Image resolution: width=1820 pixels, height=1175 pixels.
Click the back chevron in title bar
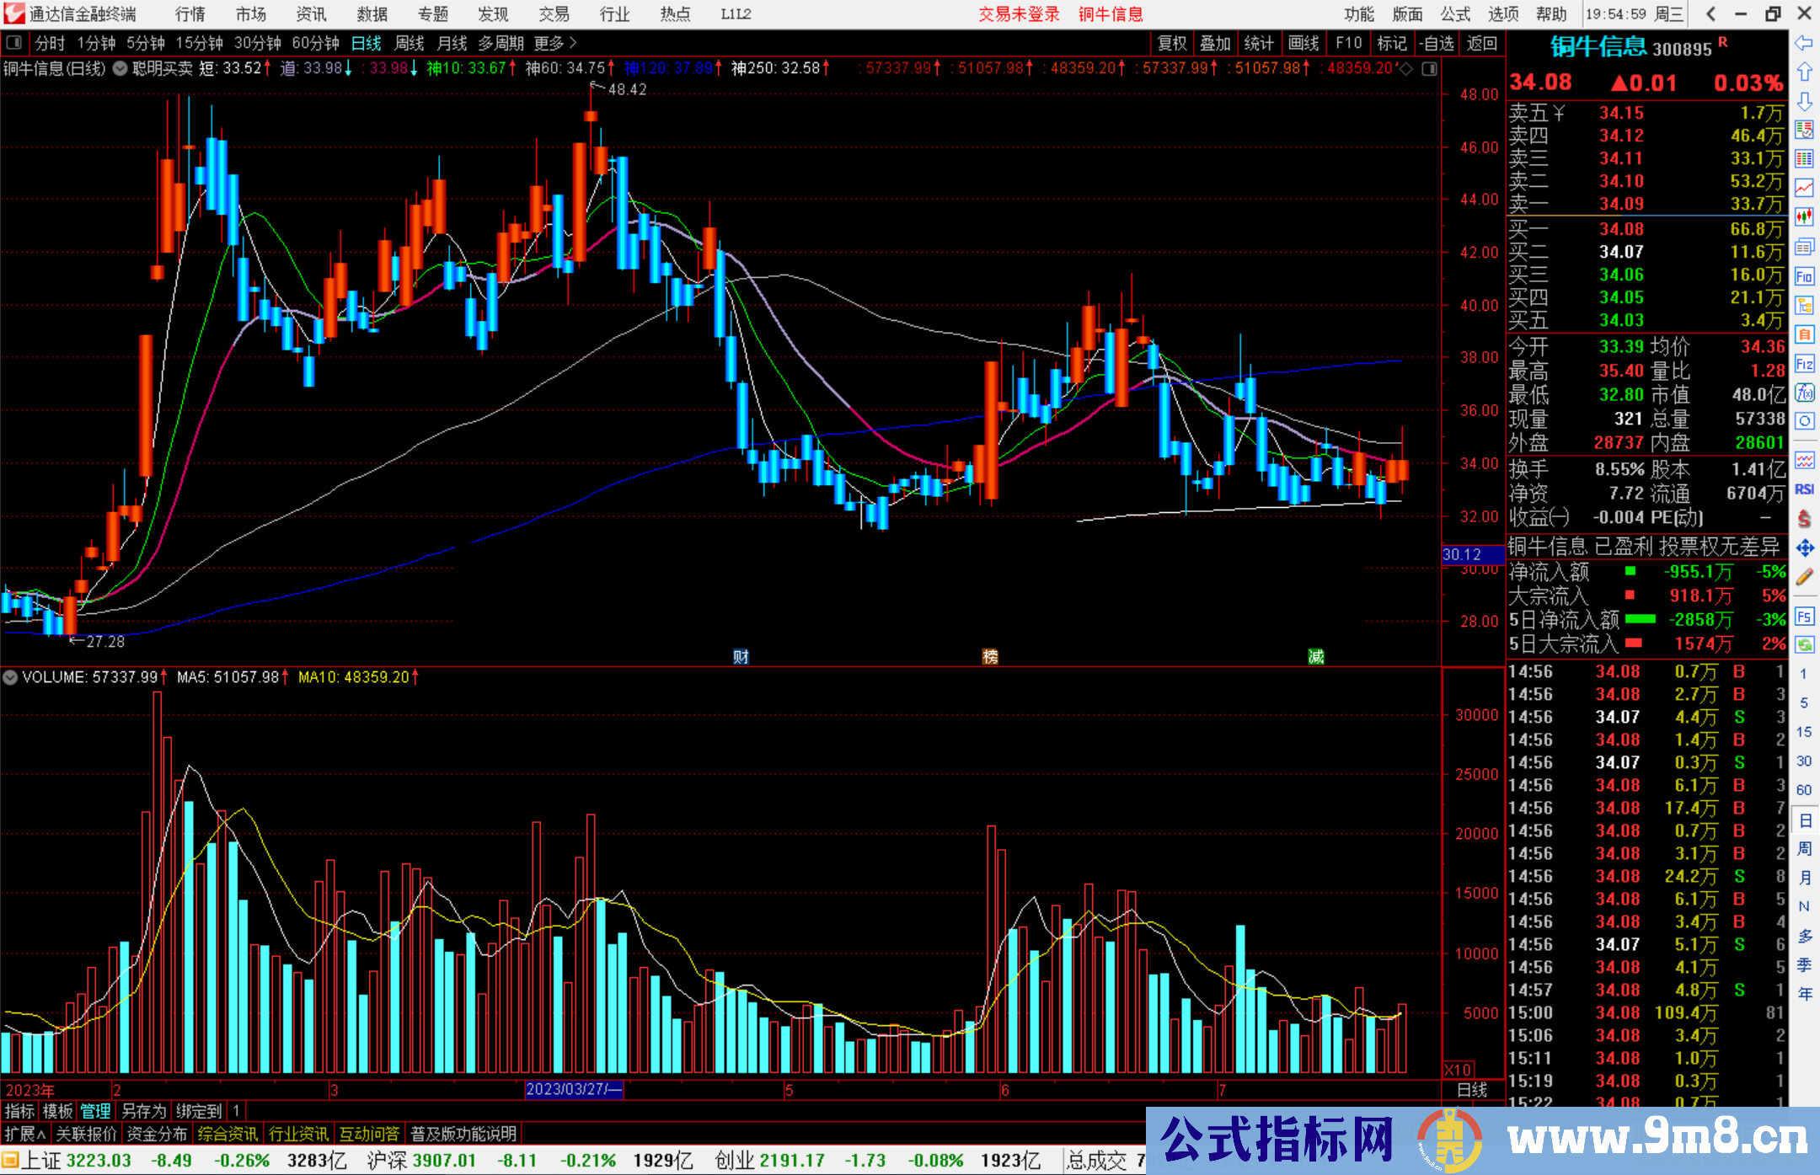pyautogui.click(x=1710, y=13)
